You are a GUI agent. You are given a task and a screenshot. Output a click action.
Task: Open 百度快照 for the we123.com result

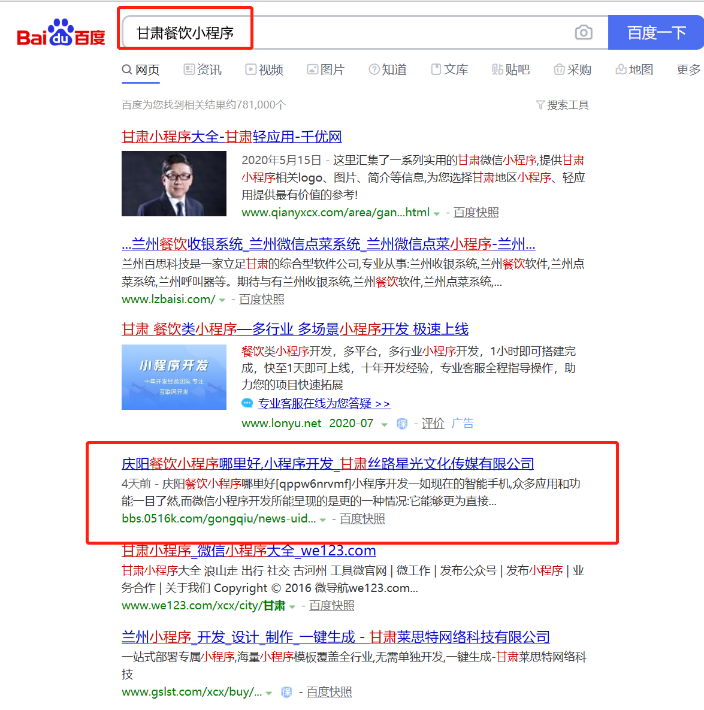(x=331, y=605)
